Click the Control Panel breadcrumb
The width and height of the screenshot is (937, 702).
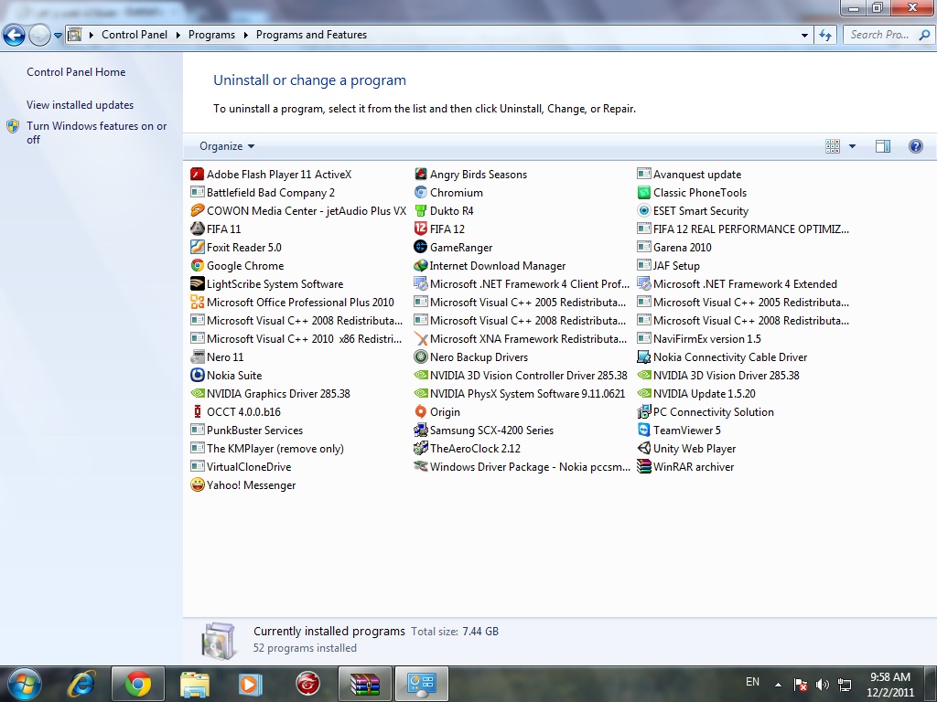(x=135, y=35)
